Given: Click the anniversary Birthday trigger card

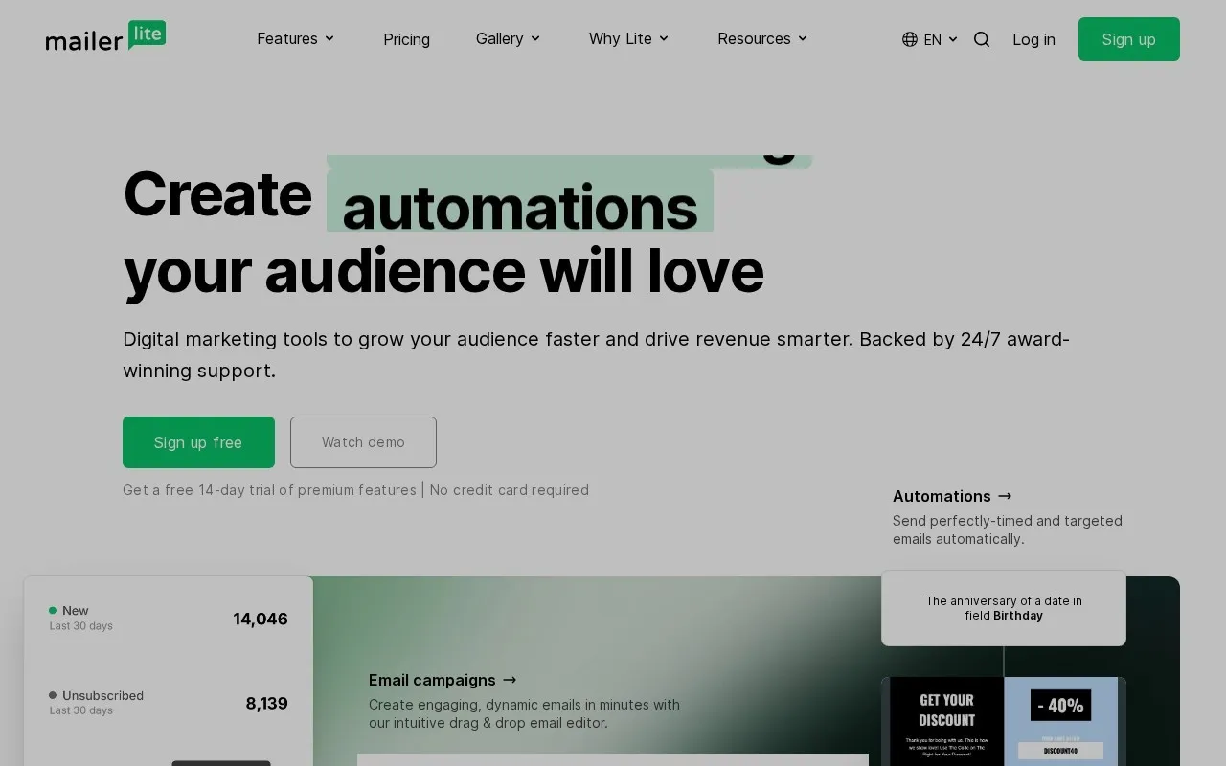Looking at the screenshot, I should tap(1004, 608).
